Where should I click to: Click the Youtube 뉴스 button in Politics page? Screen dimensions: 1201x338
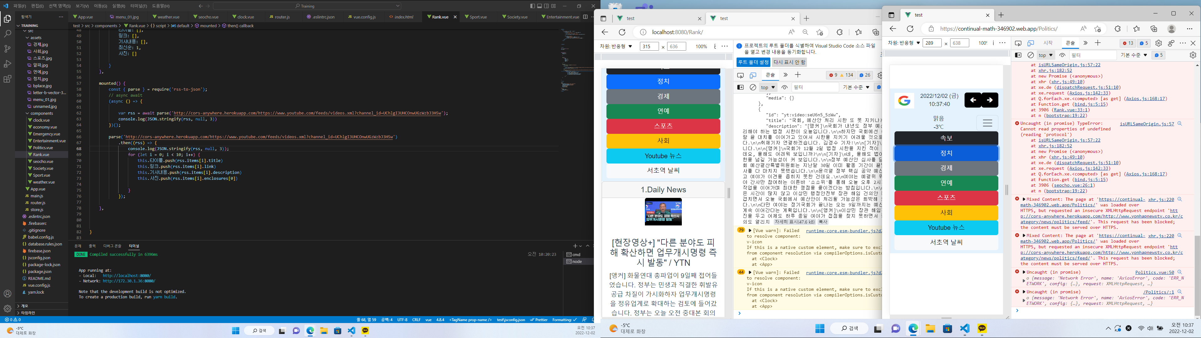[946, 228]
